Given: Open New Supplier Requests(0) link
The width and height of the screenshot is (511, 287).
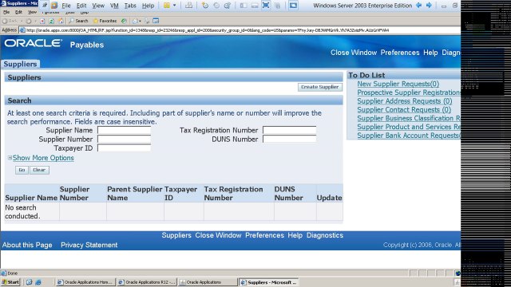Looking at the screenshot, I should pyautogui.click(x=398, y=84).
